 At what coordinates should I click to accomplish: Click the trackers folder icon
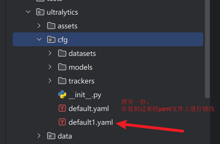tap(62, 81)
